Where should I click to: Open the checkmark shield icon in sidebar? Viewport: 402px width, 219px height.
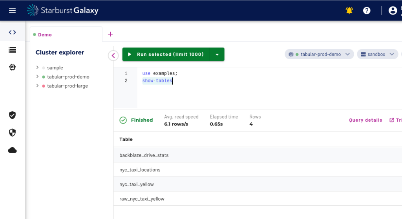click(x=12, y=115)
